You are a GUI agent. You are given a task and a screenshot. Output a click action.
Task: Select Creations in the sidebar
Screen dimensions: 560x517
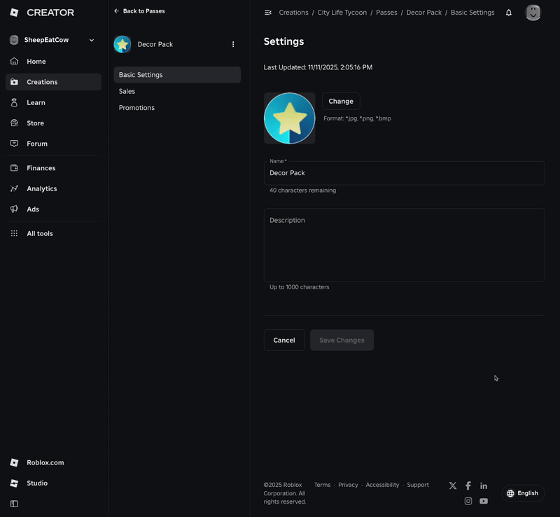(40, 81)
